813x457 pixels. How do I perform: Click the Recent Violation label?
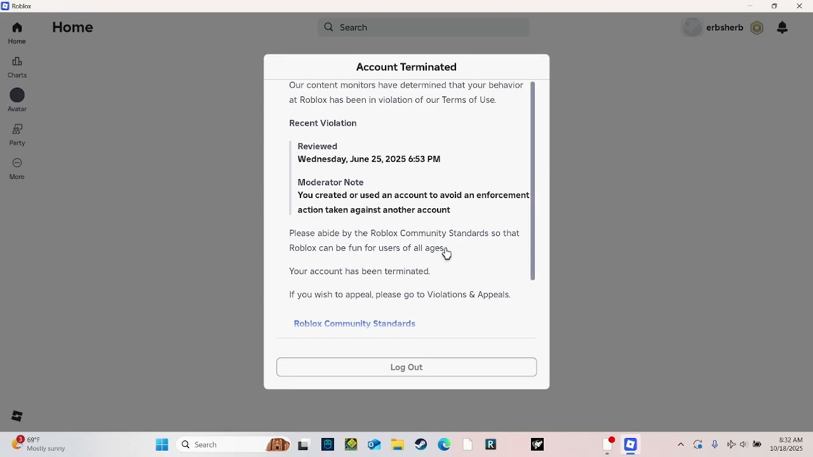click(x=323, y=123)
